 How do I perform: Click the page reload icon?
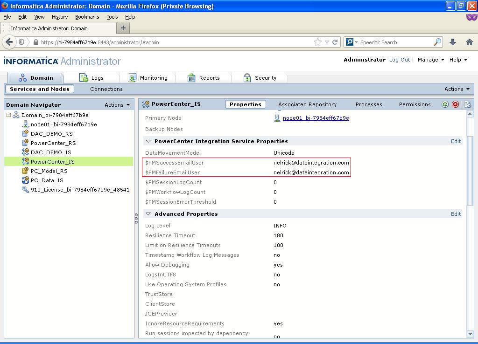click(x=335, y=42)
